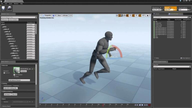This screenshot has height=108, width=192.
Task: Toggle rotation angle snapping icon
Action: click(x=134, y=15)
